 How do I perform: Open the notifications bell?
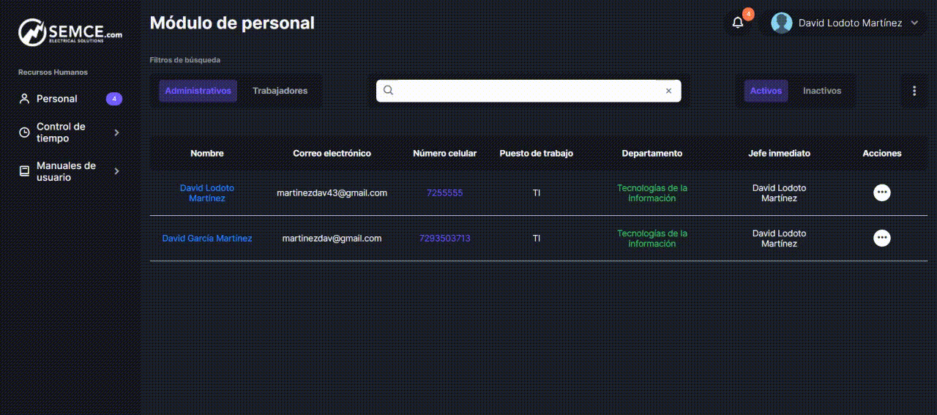point(738,23)
